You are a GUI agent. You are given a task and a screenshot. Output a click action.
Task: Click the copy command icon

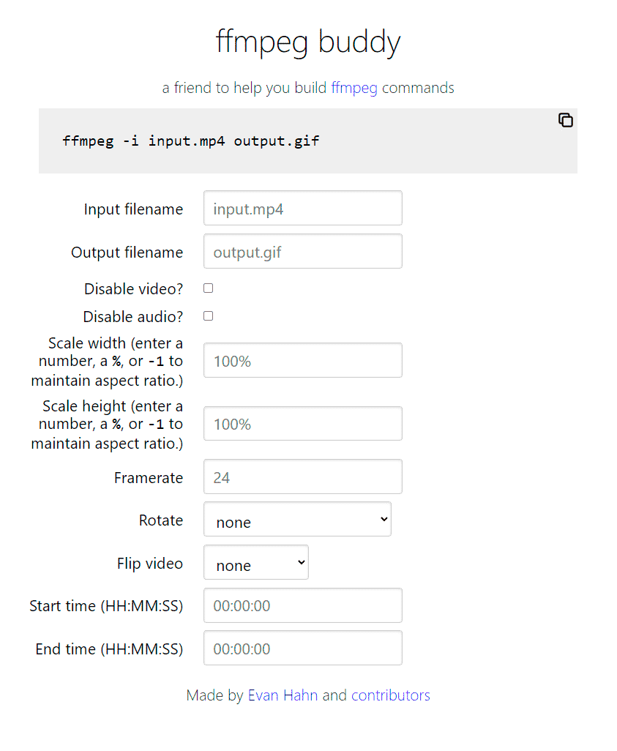click(x=565, y=121)
